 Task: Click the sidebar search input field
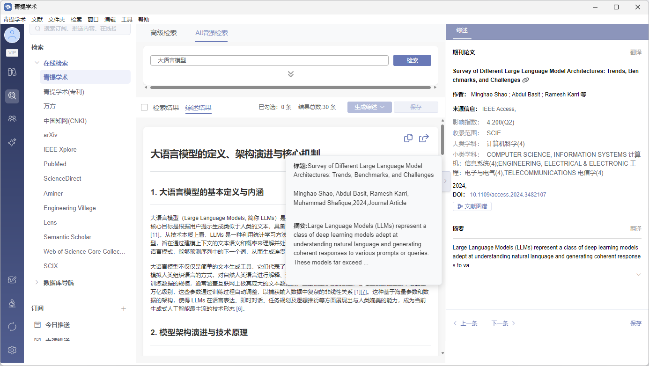[80, 29]
